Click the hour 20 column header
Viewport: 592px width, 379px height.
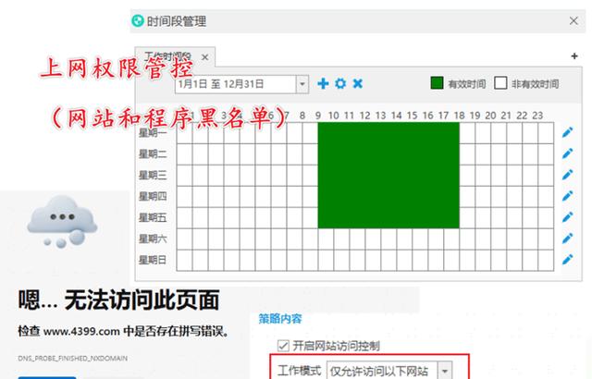click(490, 116)
